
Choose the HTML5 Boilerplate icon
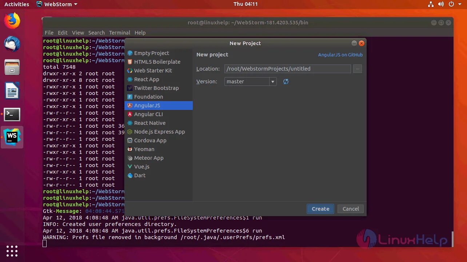click(x=130, y=62)
